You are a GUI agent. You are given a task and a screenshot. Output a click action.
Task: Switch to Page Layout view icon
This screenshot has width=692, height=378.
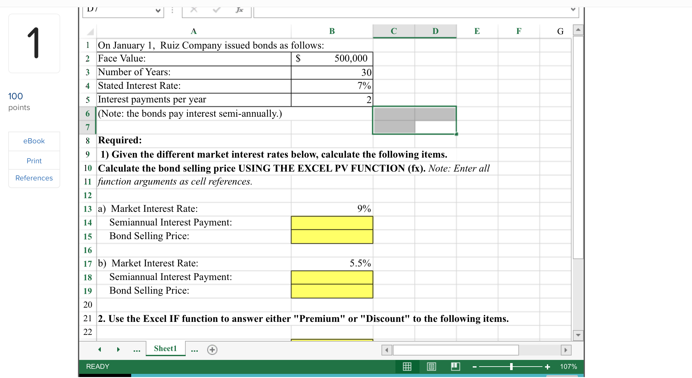point(431,367)
